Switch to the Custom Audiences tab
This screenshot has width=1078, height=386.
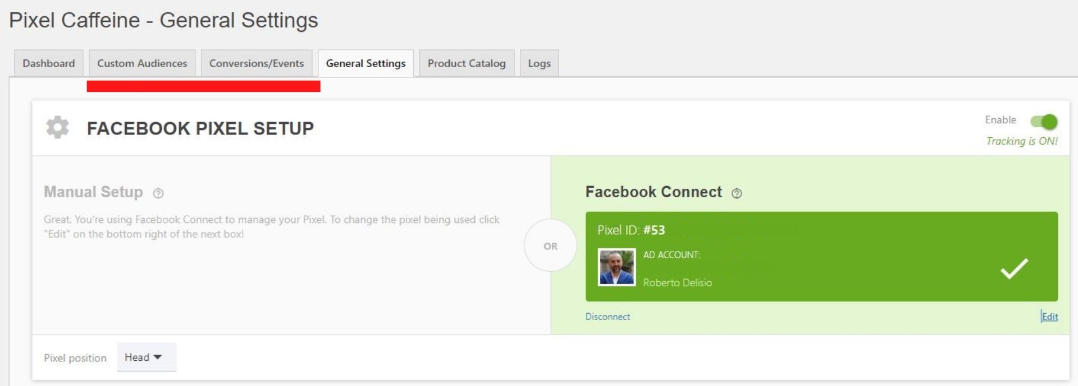[142, 63]
